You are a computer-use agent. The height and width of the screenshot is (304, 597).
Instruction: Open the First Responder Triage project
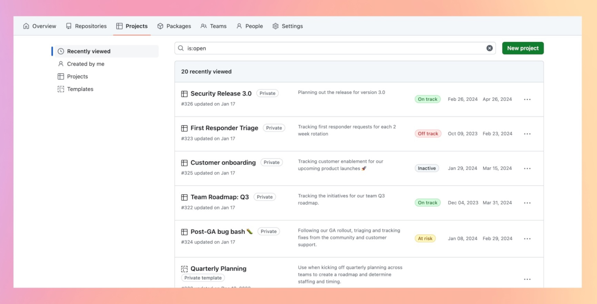coord(224,128)
